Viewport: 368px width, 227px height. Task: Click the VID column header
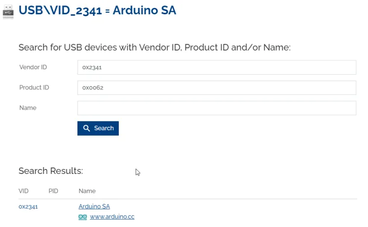(24, 191)
